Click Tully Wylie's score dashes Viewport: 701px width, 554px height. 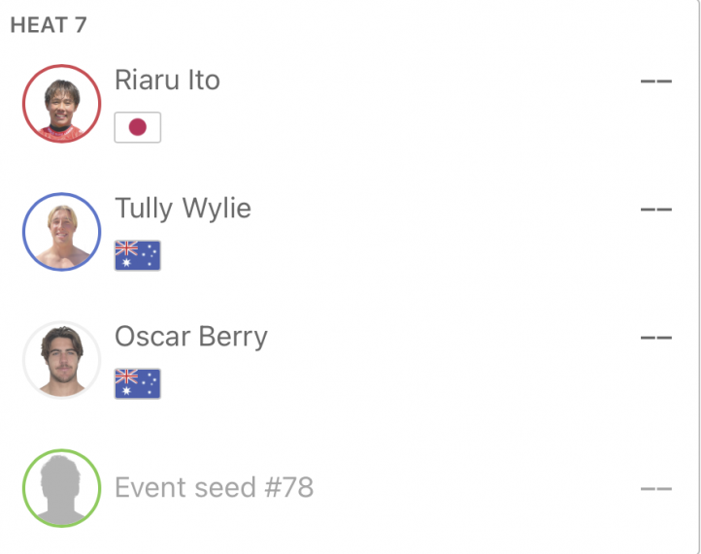pyautogui.click(x=655, y=210)
